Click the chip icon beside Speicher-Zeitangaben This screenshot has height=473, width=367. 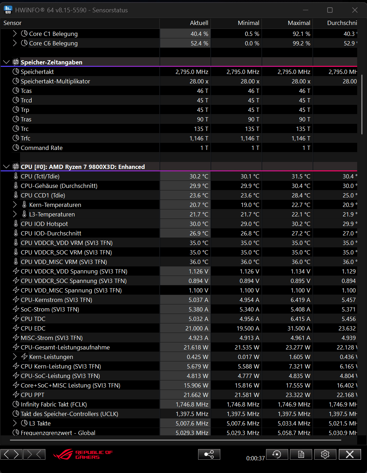tap(16, 62)
